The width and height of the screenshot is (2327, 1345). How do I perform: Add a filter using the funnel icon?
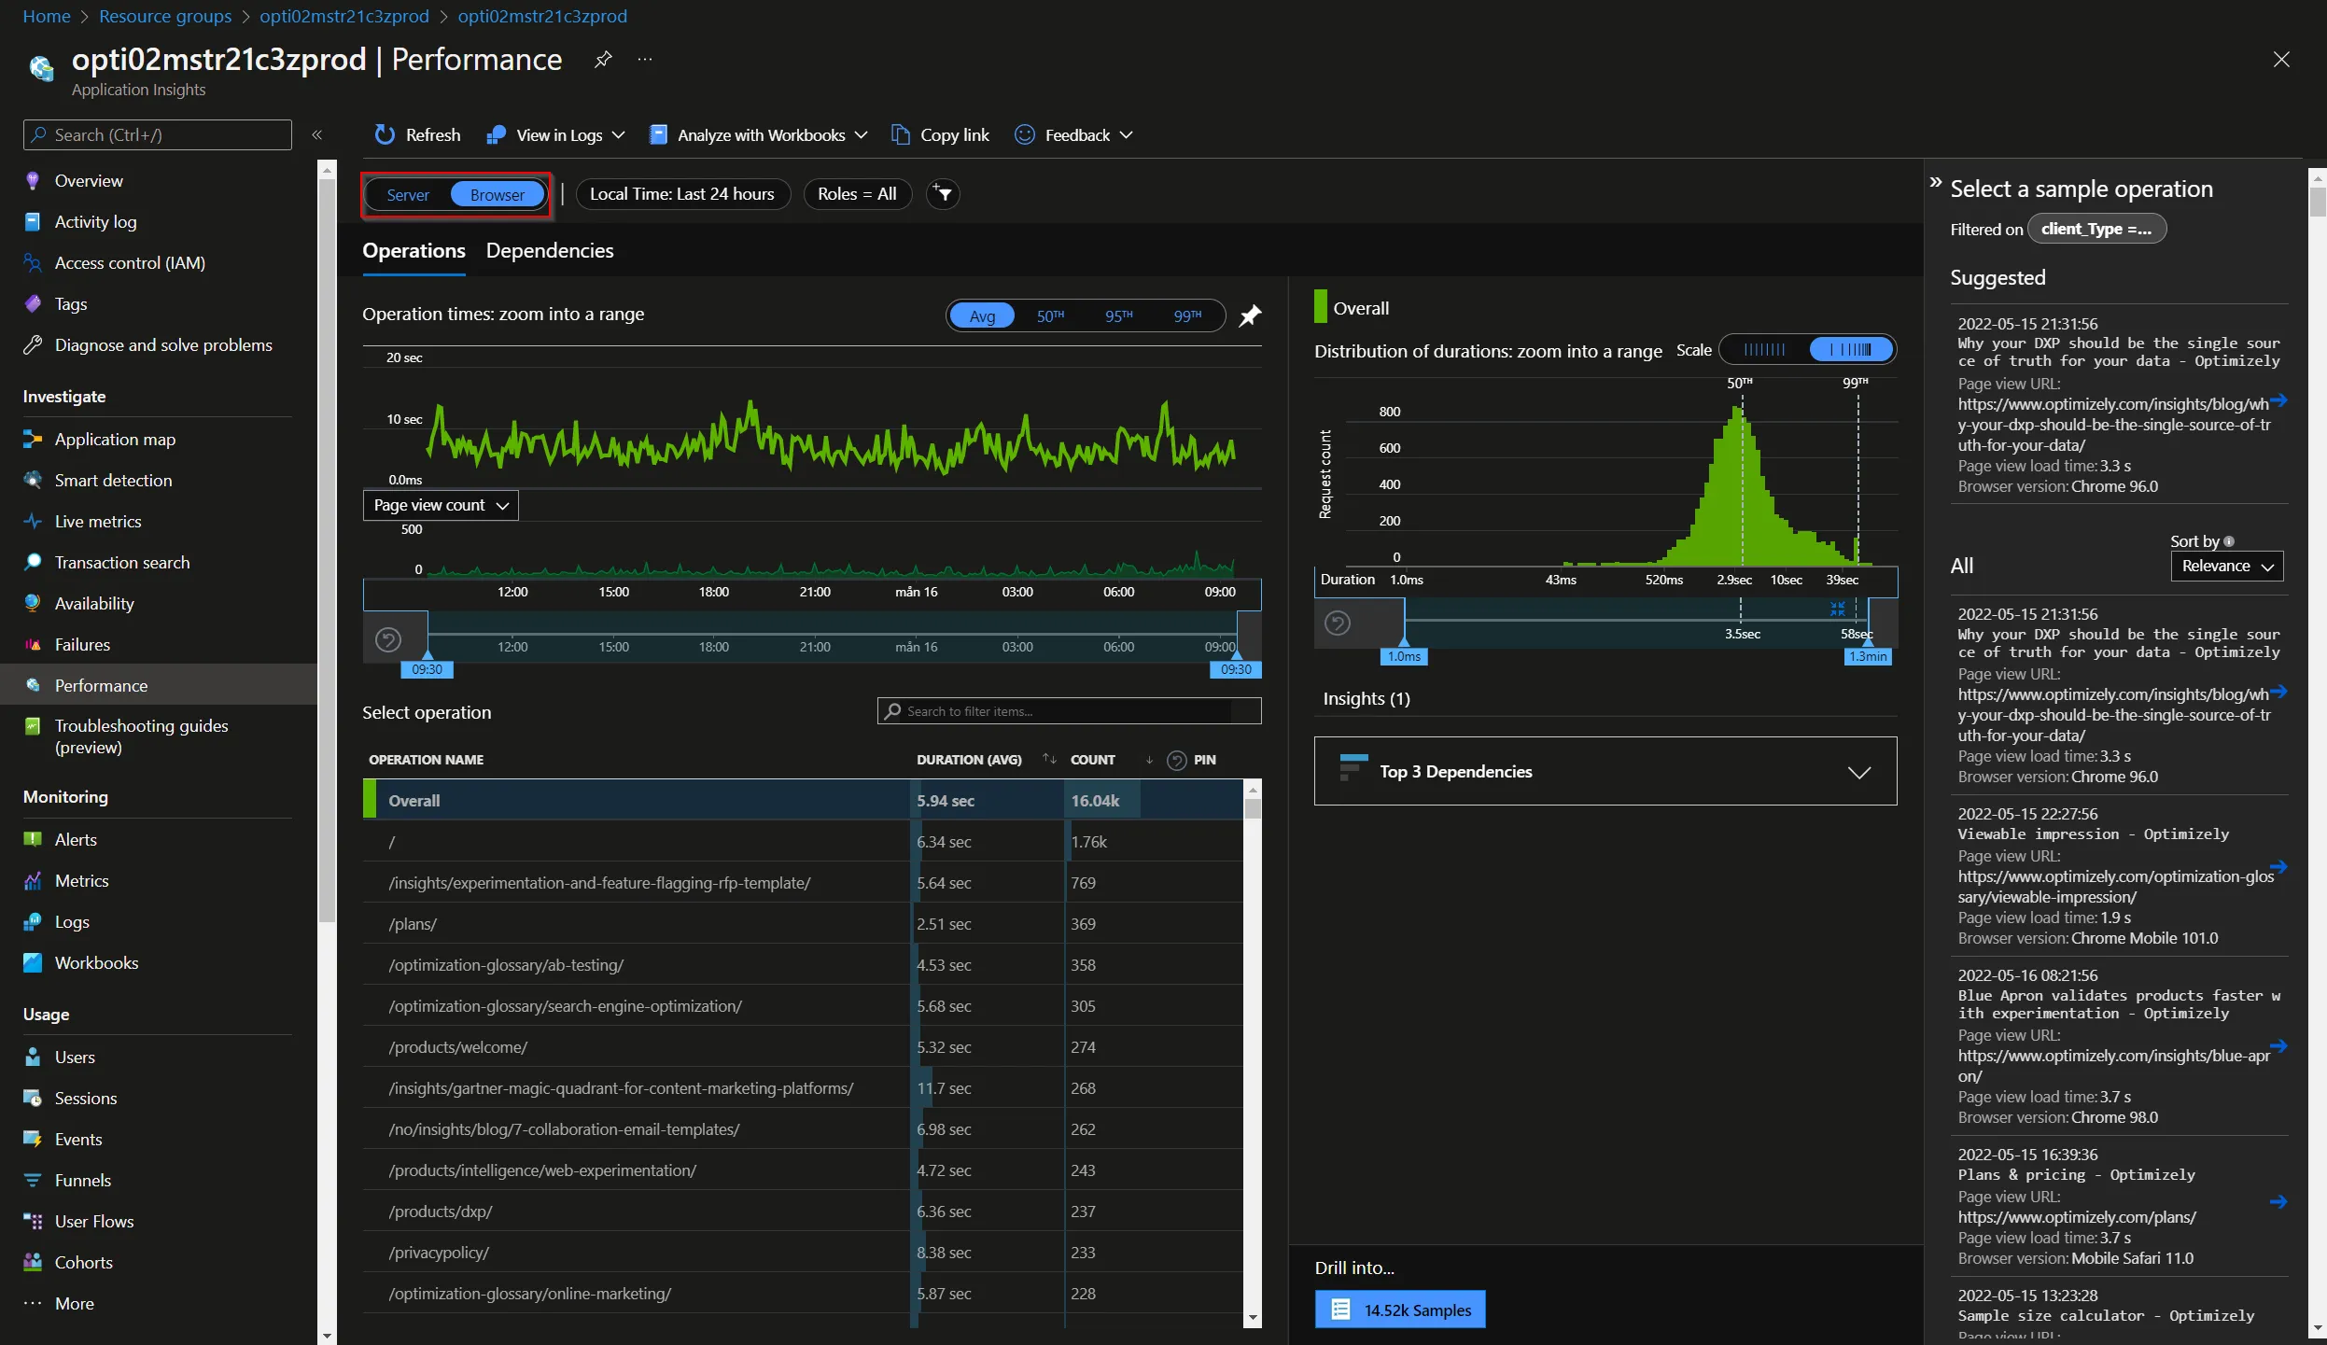(943, 193)
